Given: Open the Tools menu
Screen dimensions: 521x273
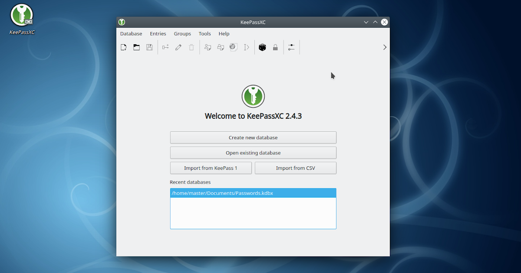Looking at the screenshot, I should (204, 33).
